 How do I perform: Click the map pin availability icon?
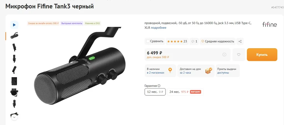coord(170,70)
